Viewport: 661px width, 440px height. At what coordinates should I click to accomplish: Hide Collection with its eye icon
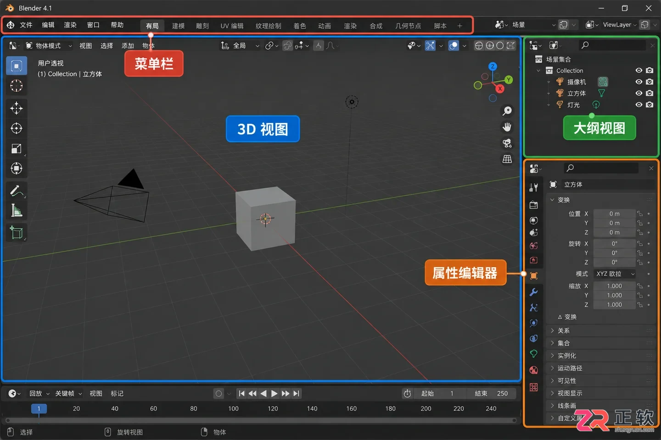(x=639, y=71)
